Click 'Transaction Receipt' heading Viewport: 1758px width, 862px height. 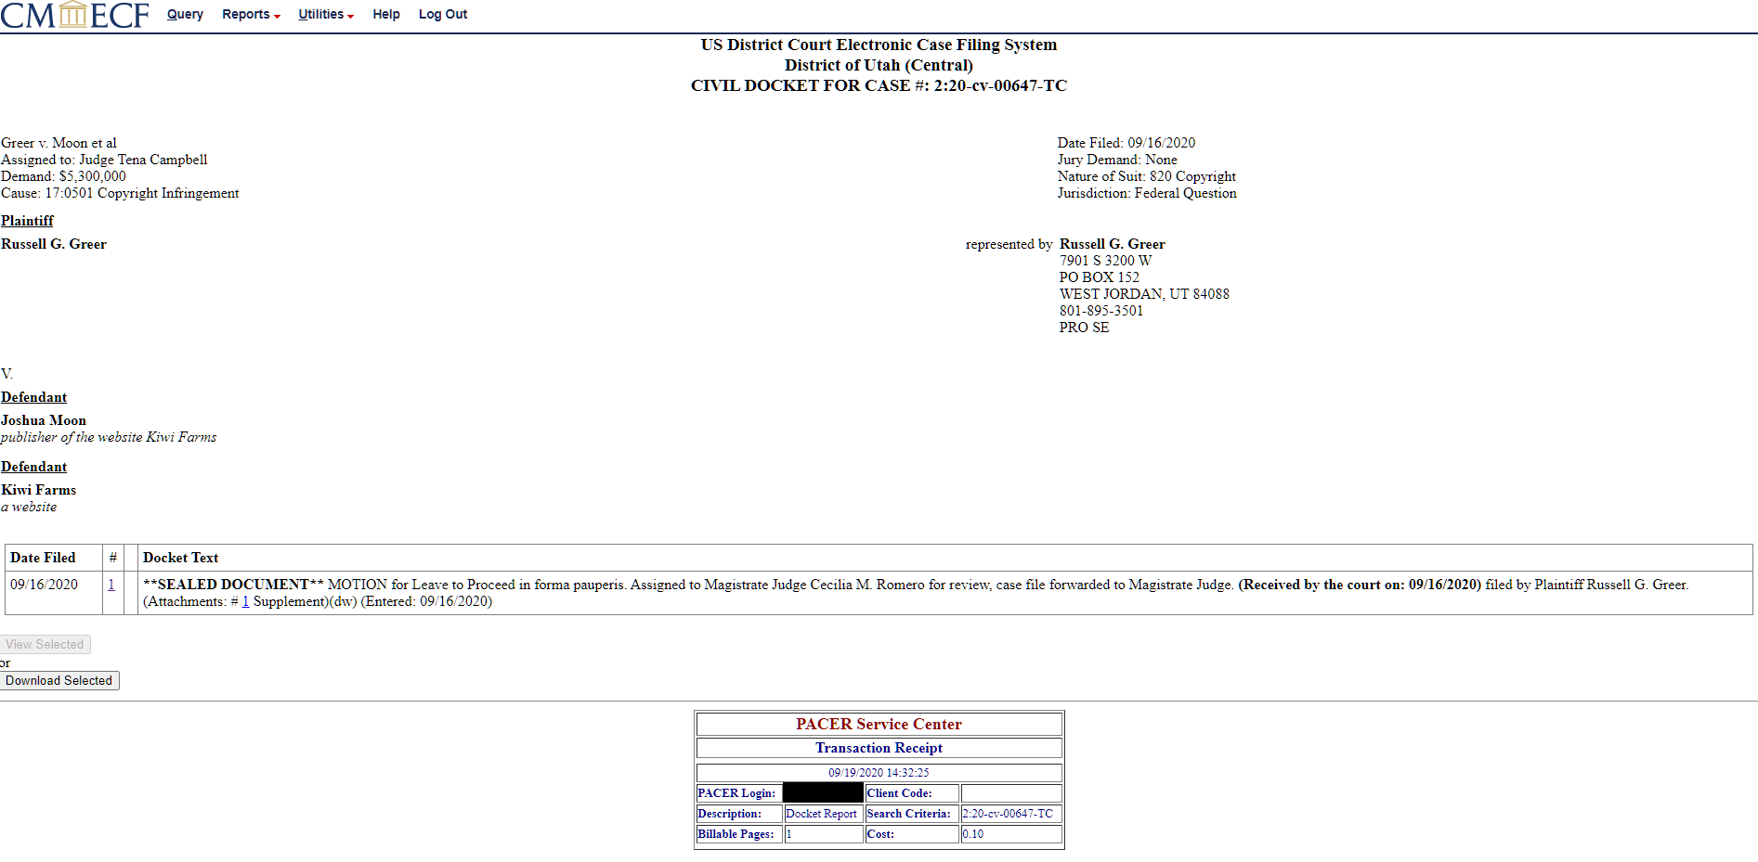click(879, 748)
